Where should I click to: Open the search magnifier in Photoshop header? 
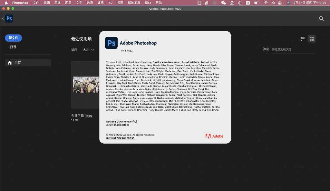pyautogui.click(x=321, y=19)
